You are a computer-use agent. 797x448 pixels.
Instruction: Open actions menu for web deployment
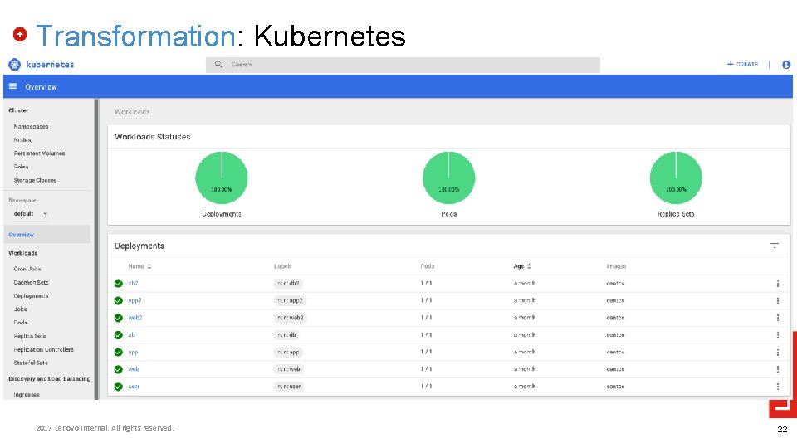click(778, 369)
